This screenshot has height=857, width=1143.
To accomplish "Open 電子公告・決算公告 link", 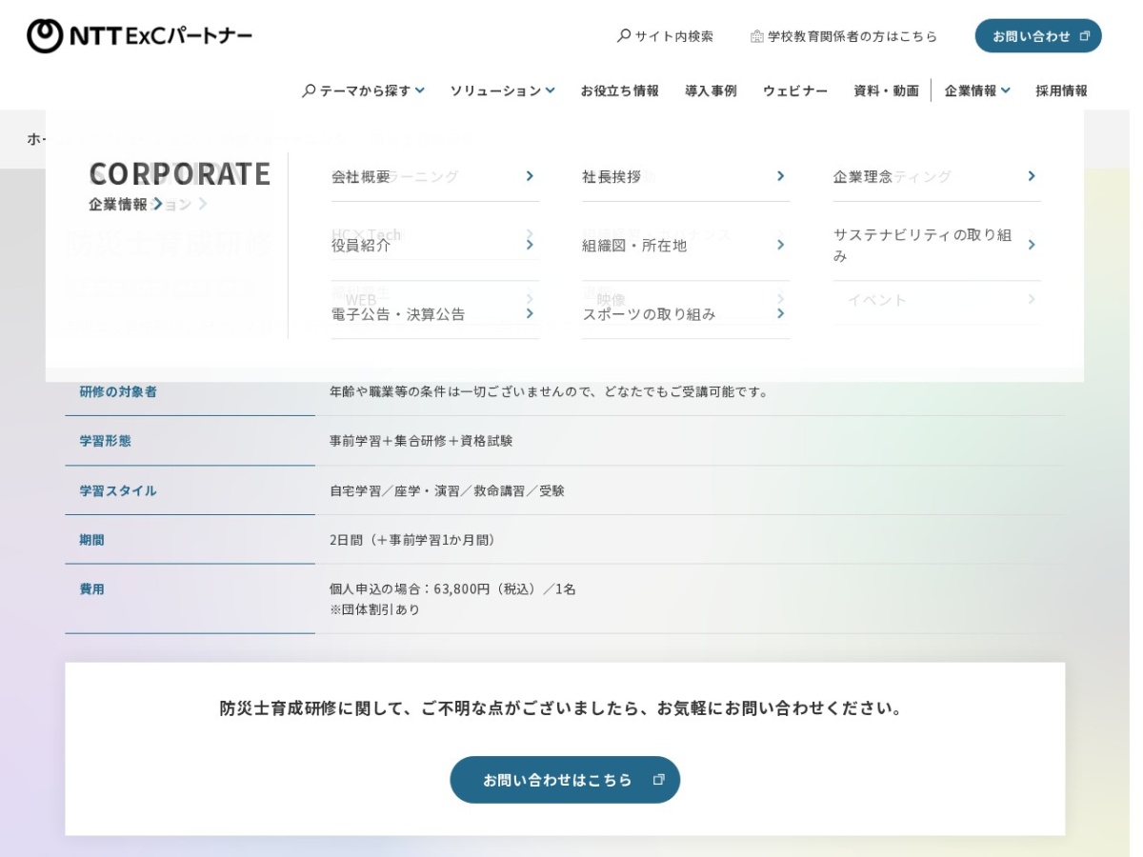I will tap(435, 313).
